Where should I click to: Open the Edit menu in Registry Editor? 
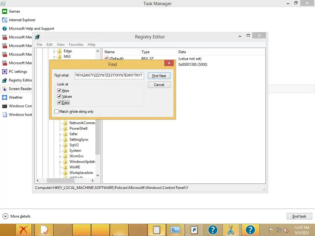pyautogui.click(x=50, y=45)
